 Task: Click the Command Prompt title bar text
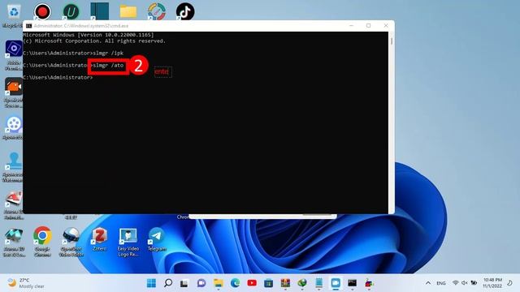click(x=81, y=26)
